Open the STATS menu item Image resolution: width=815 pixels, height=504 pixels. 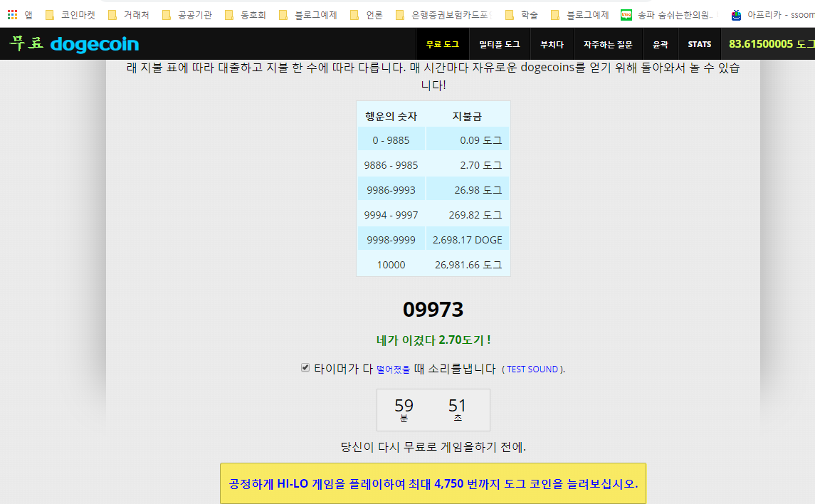700,44
